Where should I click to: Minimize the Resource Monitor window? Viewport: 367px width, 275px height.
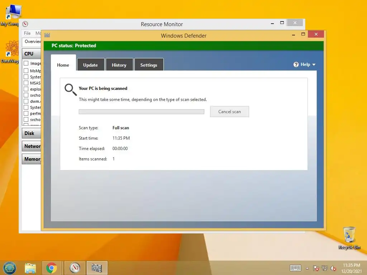coord(272,23)
